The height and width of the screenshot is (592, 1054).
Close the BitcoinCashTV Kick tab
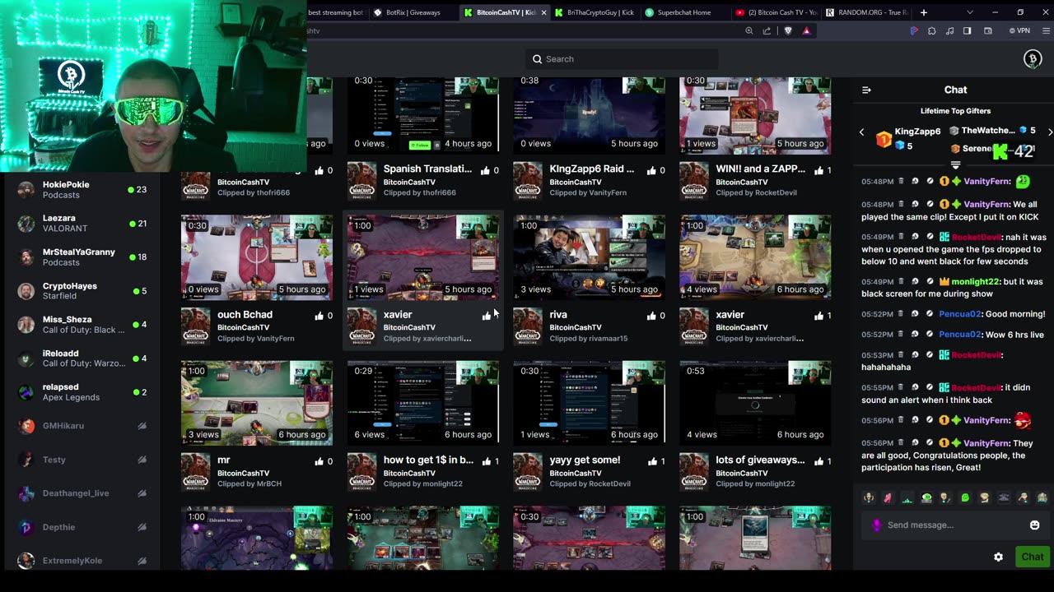[x=543, y=12]
